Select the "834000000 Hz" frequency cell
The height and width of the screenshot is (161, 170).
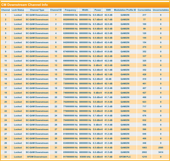point(71,143)
